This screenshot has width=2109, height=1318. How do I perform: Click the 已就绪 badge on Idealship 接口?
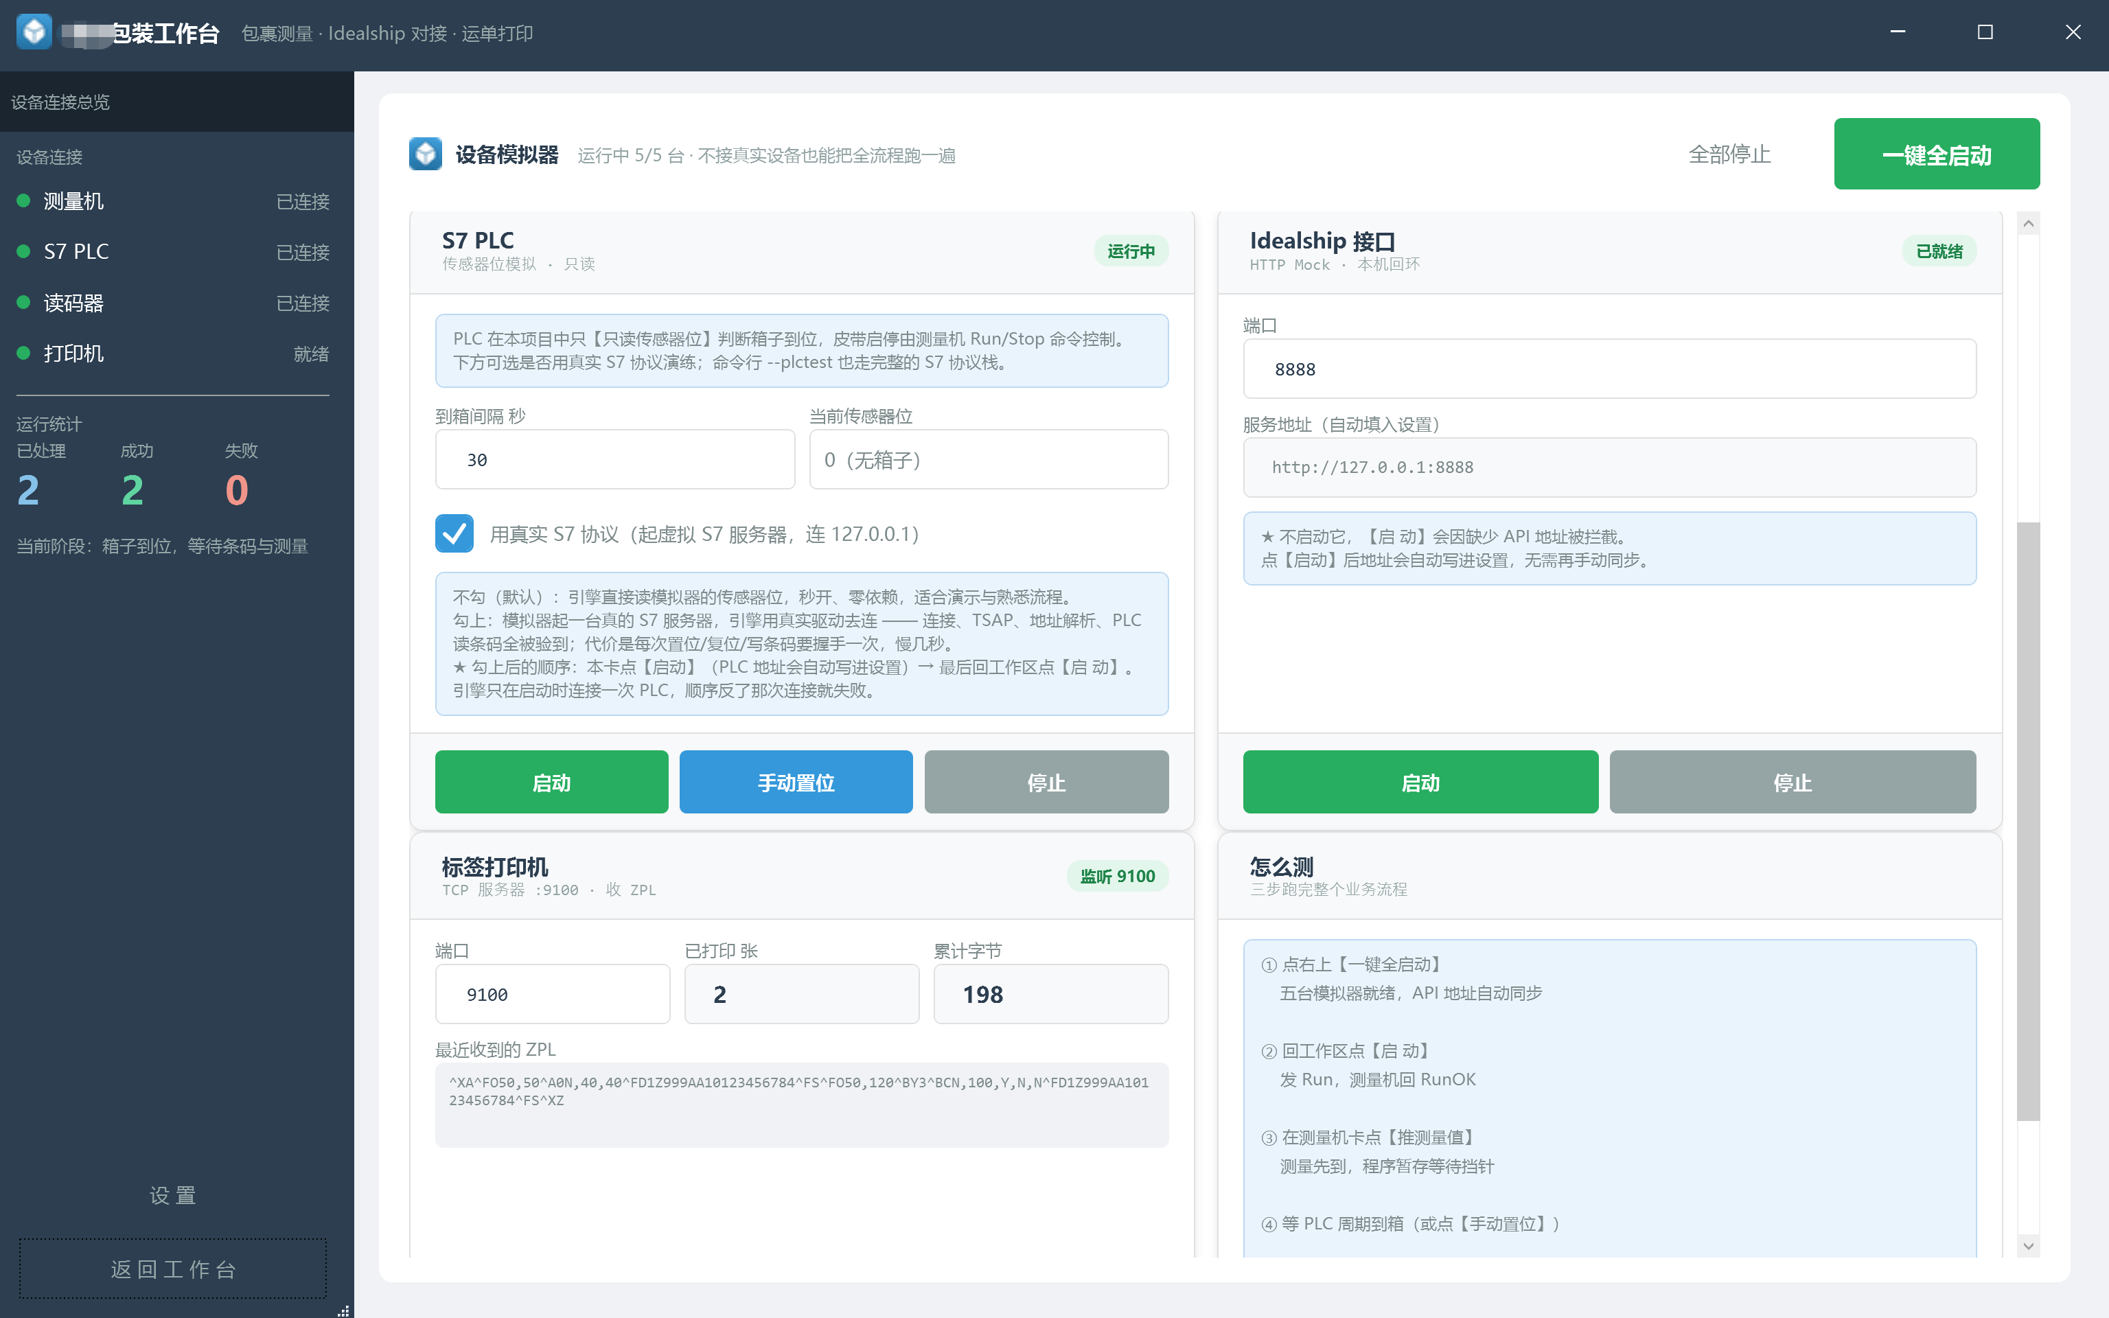click(x=1939, y=251)
